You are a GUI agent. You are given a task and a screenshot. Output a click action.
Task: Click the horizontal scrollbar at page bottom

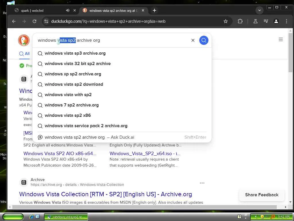point(144,207)
